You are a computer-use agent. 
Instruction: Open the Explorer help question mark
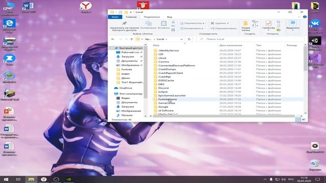click(x=305, y=17)
